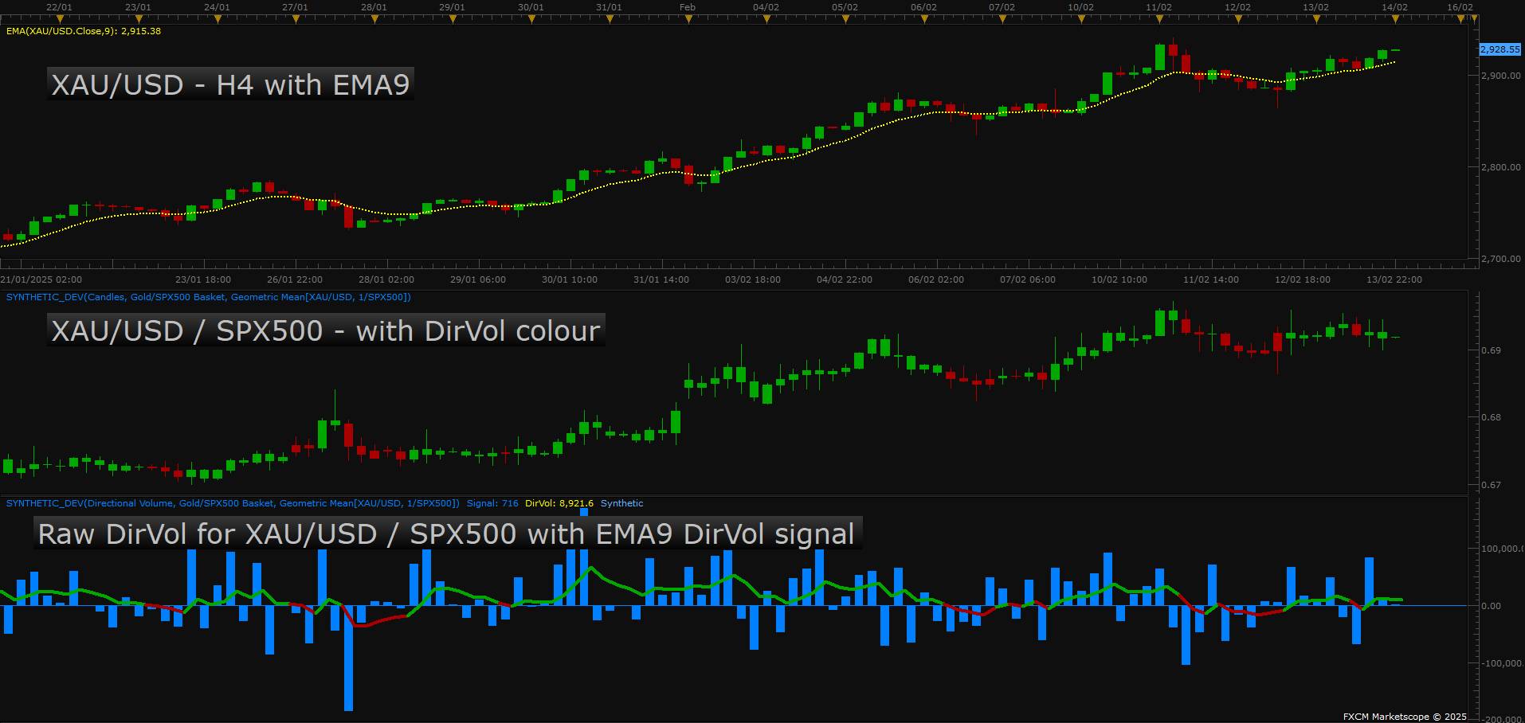Click the '13/02 22:00' time axis label

pos(1394,279)
